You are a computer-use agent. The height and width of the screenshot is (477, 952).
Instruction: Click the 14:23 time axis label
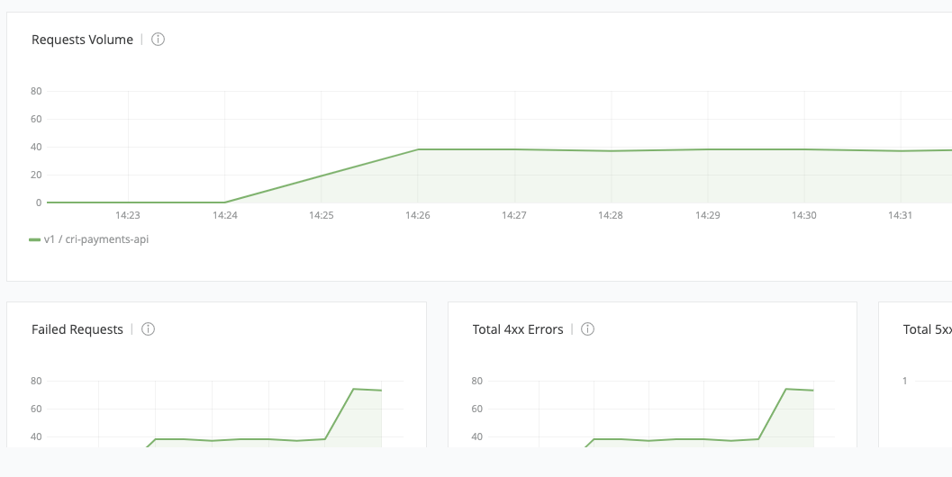pos(128,215)
